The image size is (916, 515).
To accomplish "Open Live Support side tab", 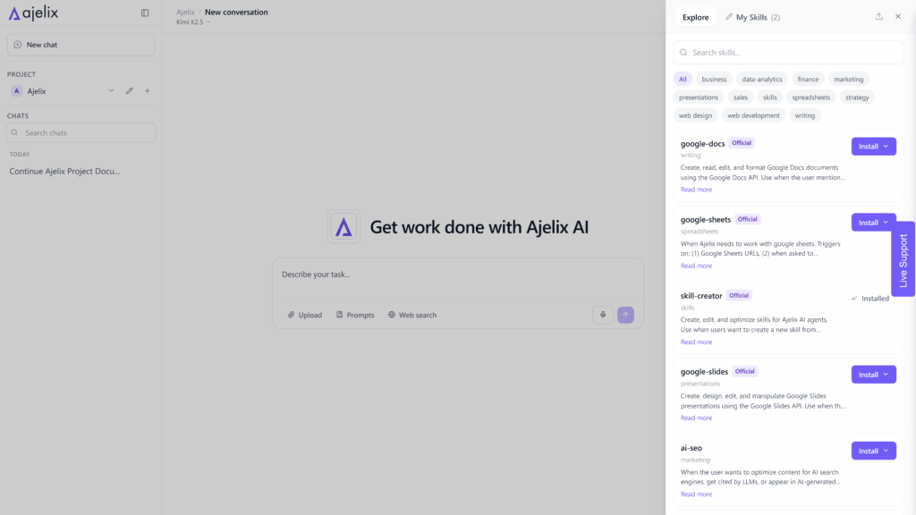I will (903, 259).
